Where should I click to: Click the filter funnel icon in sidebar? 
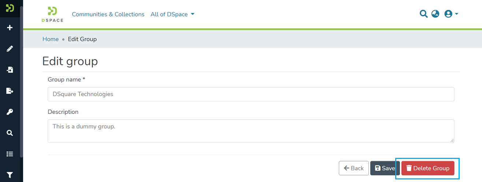click(x=10, y=175)
